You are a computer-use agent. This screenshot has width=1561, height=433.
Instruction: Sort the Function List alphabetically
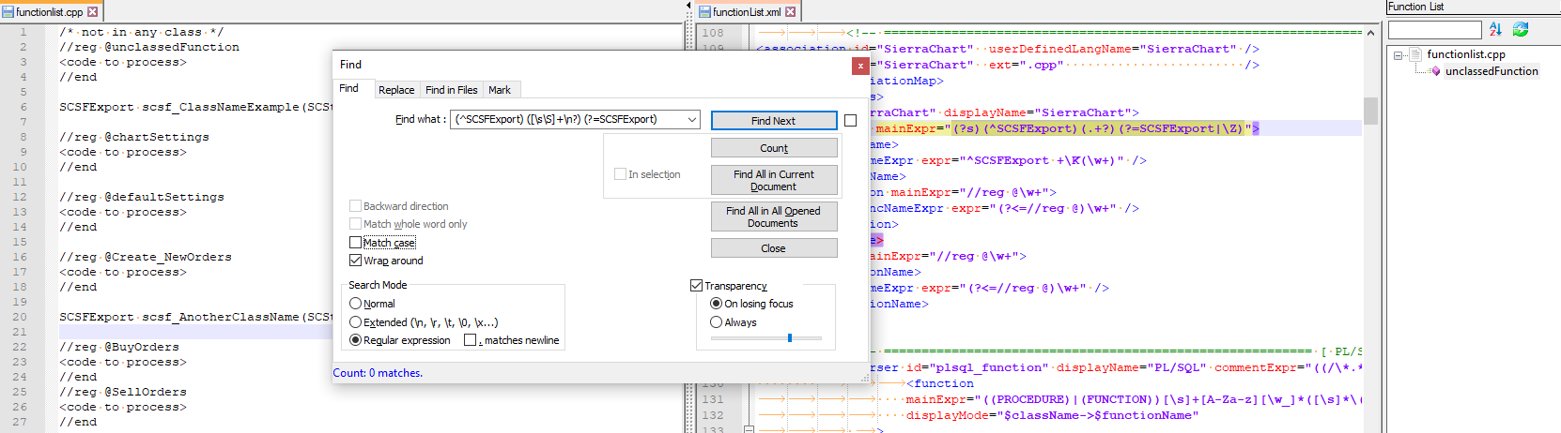click(x=1495, y=30)
